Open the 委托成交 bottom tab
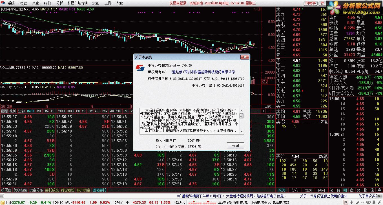Screen dimensions: 383x205 52,190
